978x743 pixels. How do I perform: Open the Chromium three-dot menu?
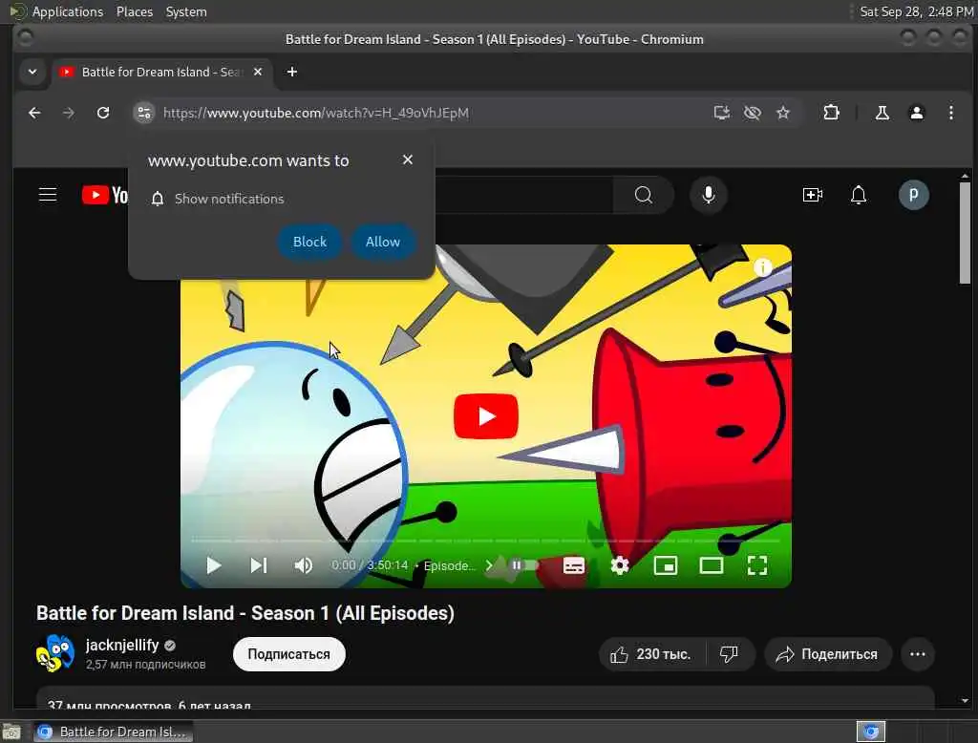pos(950,113)
